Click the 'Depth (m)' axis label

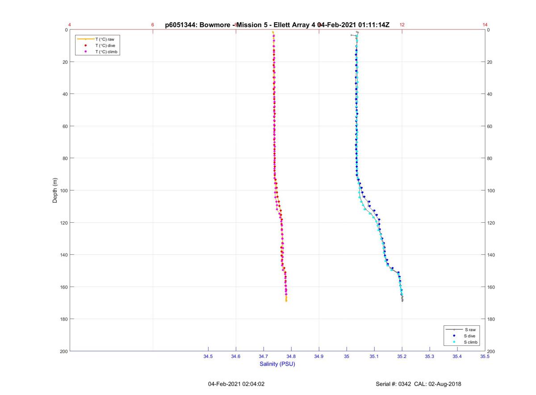[x=55, y=191]
